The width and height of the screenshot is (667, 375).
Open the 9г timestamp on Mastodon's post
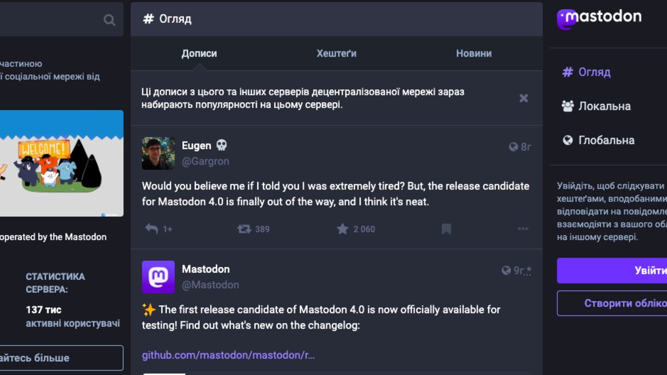pyautogui.click(x=522, y=271)
